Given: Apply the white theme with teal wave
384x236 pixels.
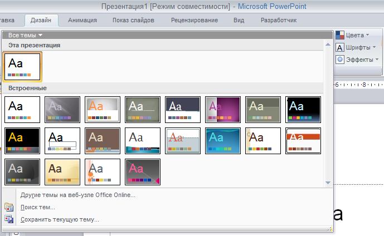Looking at the screenshot, I should [143, 141].
